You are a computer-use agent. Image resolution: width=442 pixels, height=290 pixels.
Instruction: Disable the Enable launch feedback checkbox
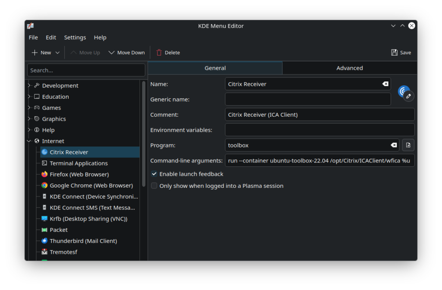pyautogui.click(x=154, y=174)
